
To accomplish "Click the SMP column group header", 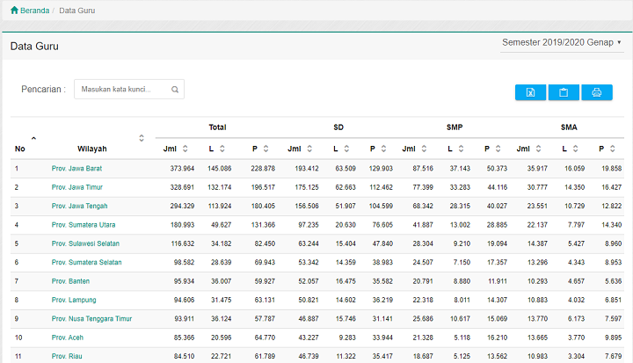I will click(455, 127).
